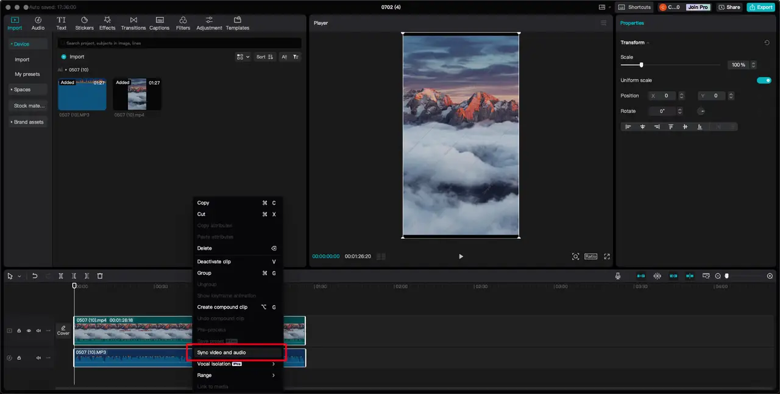780x394 pixels.
Task: Click the microphone record voiceover icon
Action: click(618, 276)
